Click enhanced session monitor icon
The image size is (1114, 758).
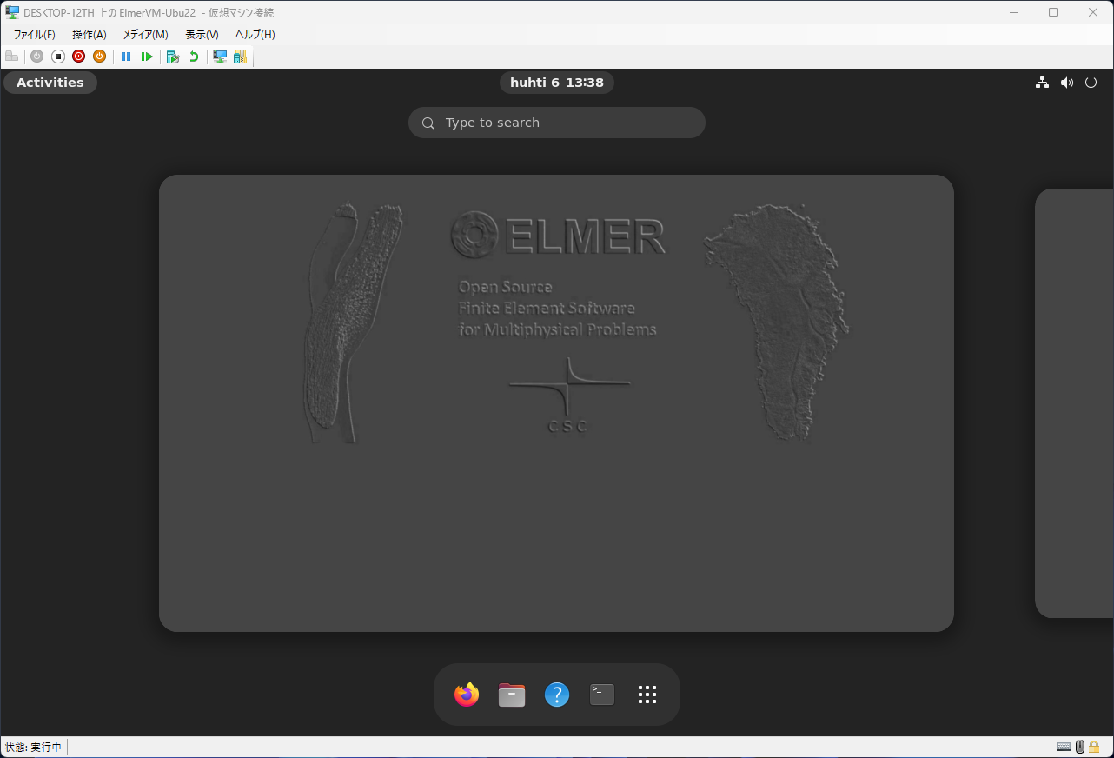[220, 57]
